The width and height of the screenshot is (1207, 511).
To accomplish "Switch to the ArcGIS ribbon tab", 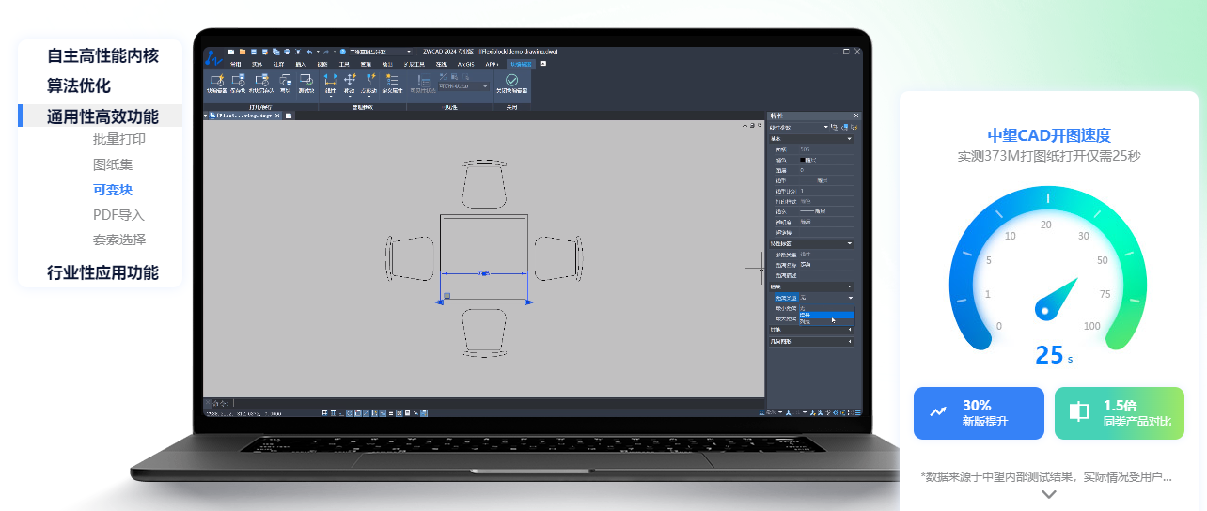I will [x=465, y=64].
